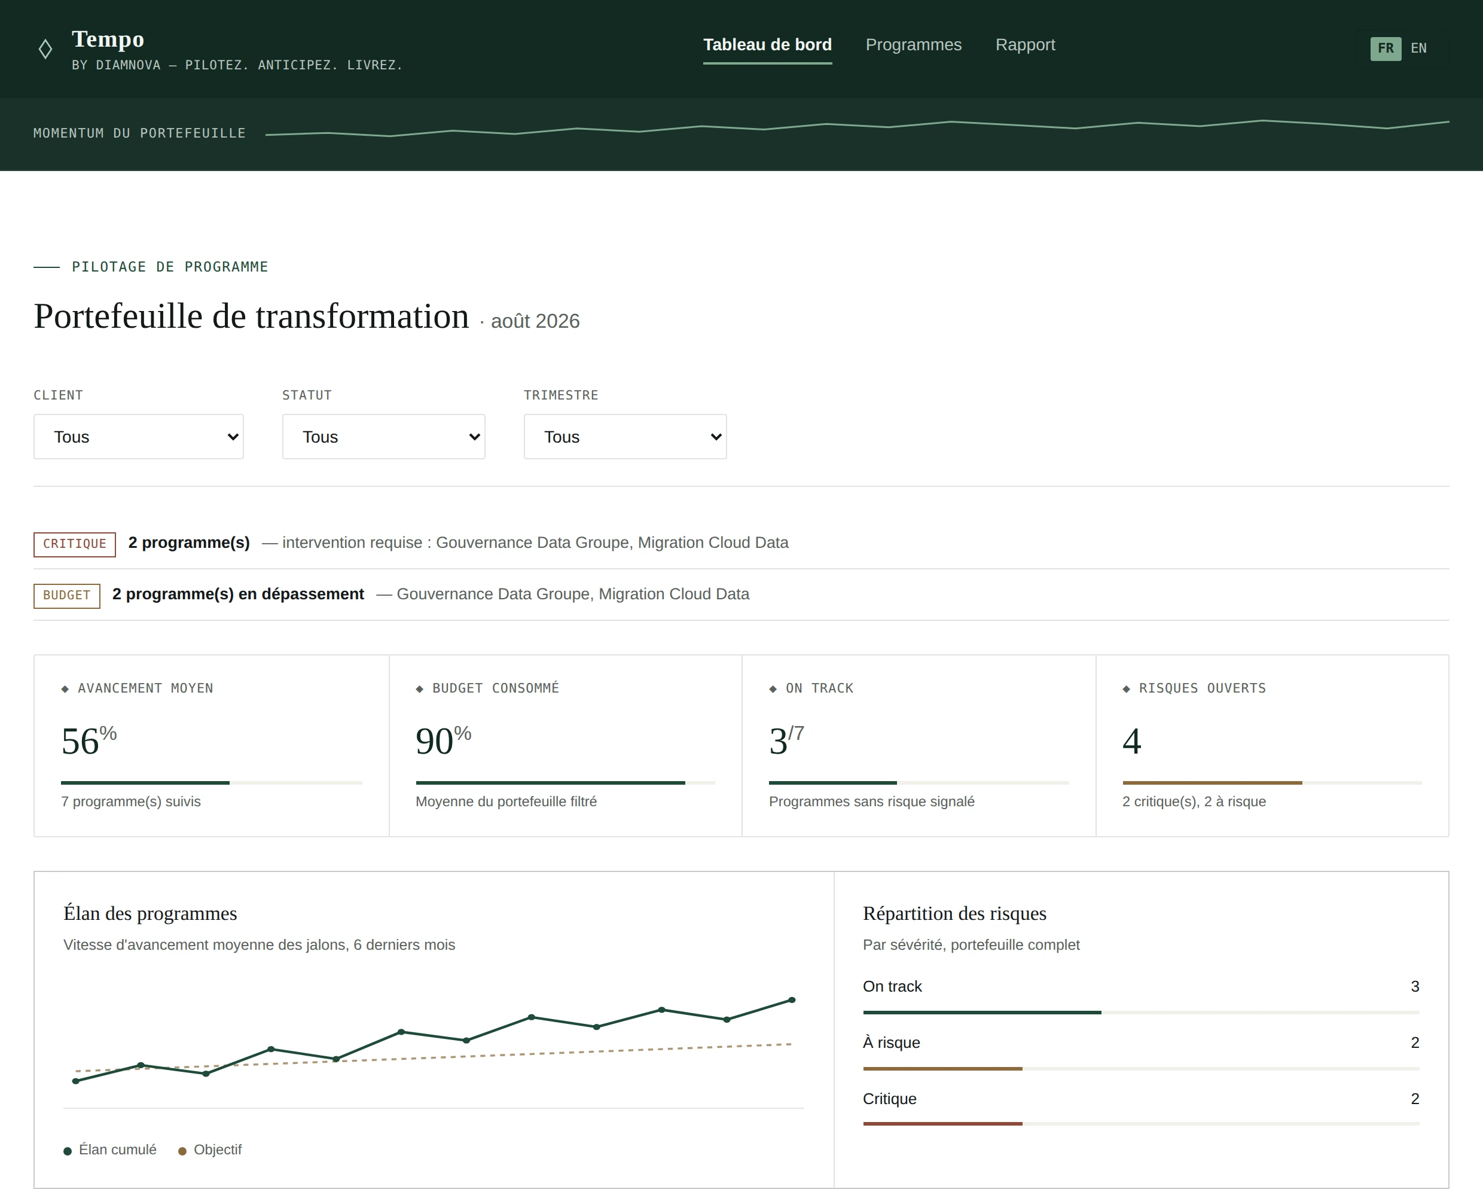
Task: Click the Budget consommé progress bar
Action: tap(566, 782)
